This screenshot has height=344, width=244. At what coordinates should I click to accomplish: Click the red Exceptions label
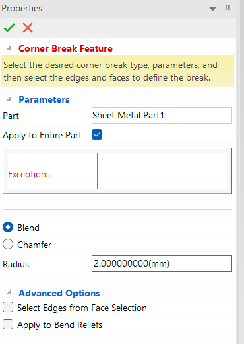pyautogui.click(x=29, y=174)
